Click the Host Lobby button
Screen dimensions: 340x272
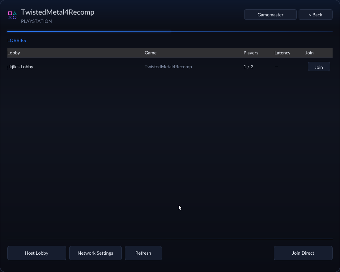click(x=37, y=253)
